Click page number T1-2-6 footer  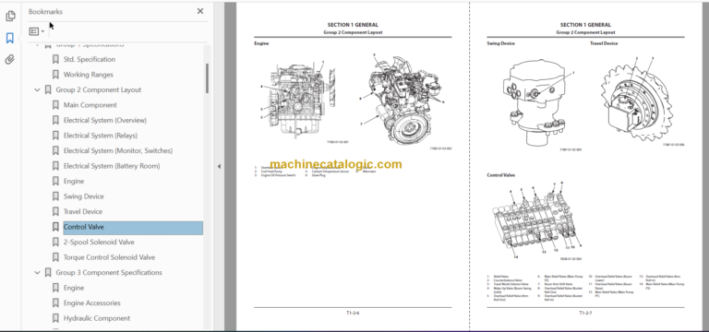(x=353, y=313)
